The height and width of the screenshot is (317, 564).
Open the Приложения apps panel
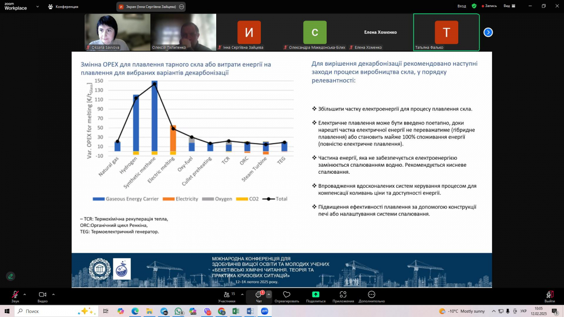click(343, 295)
